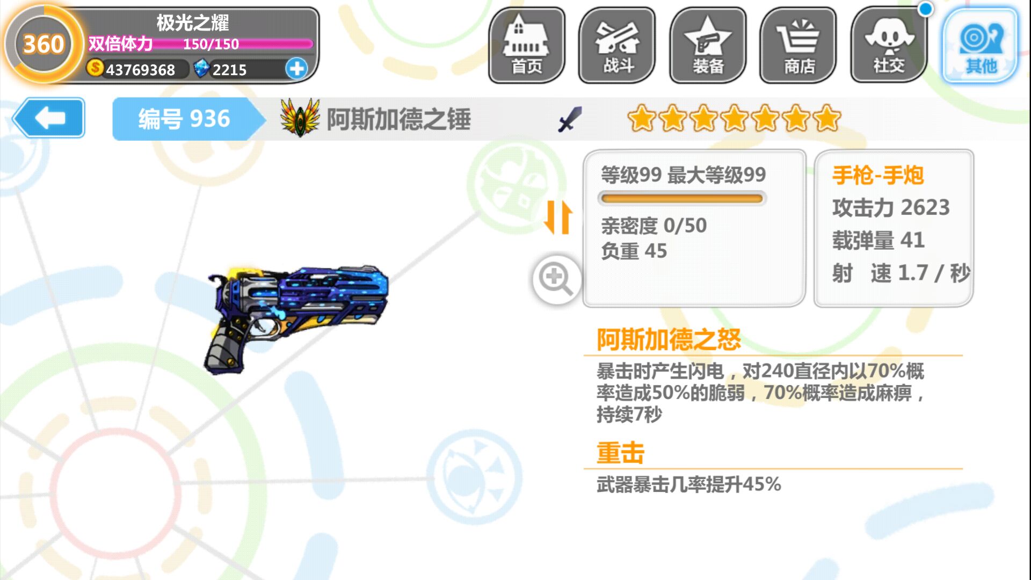This screenshot has height=580, width=1031.
Task: Click the 双倍体力 stamina bar
Action: pos(200,44)
